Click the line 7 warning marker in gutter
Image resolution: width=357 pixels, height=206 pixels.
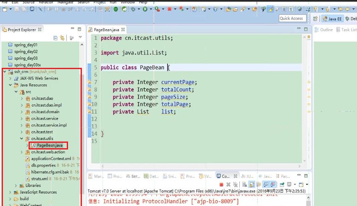(89, 82)
